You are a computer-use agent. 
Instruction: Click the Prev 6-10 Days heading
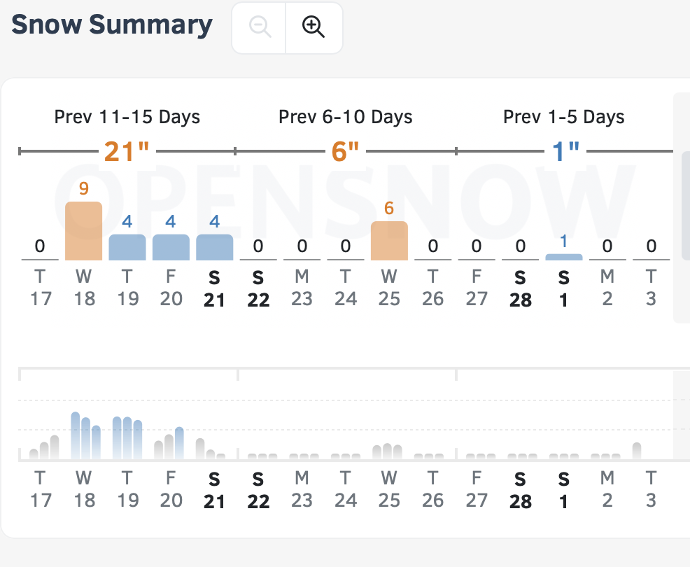point(346,117)
